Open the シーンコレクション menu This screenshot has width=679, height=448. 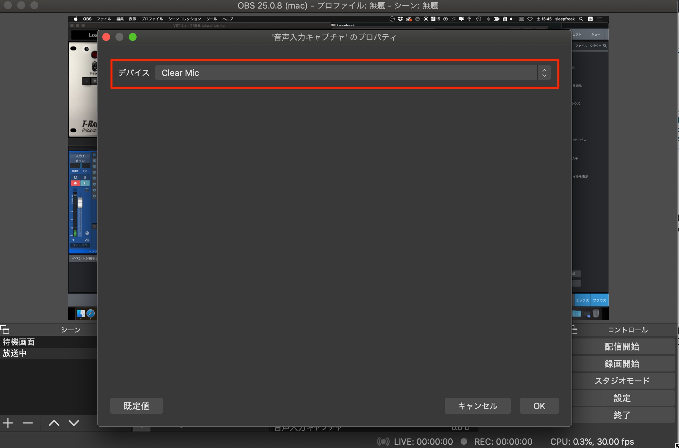(x=184, y=19)
